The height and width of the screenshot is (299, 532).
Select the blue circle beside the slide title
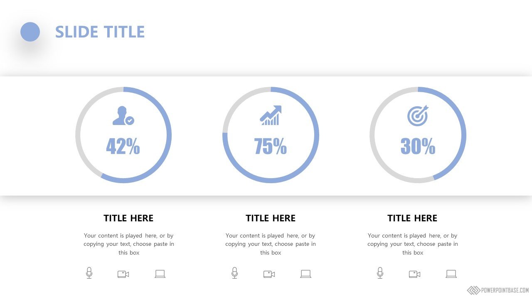pos(30,32)
